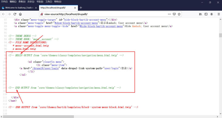
Task: Click the site security indicator in the address bar
Action: [42, 14]
